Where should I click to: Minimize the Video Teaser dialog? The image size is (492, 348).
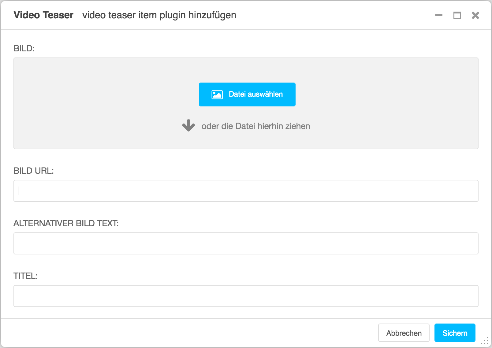[439, 15]
